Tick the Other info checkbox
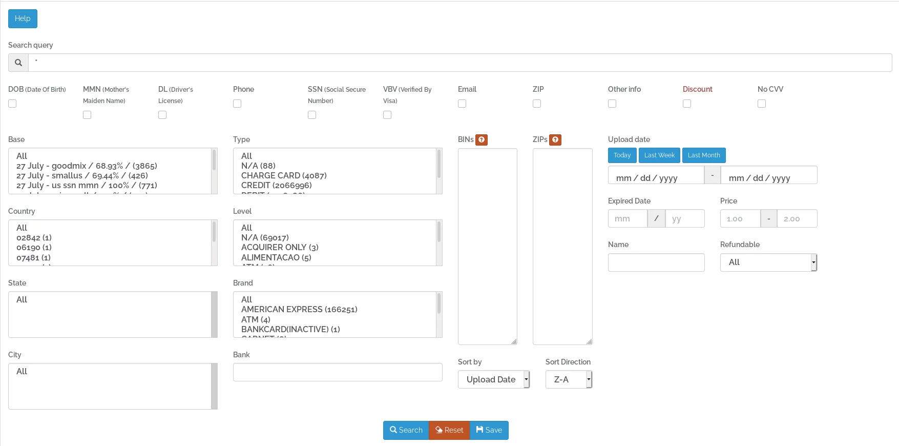Screen dimensions: 899x446 tap(612, 104)
